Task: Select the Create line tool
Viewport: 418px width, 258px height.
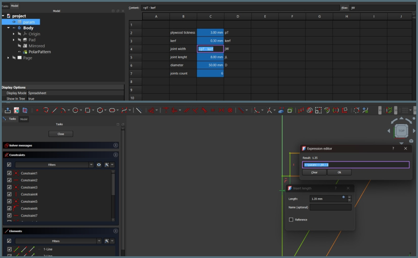Action: pos(55,110)
